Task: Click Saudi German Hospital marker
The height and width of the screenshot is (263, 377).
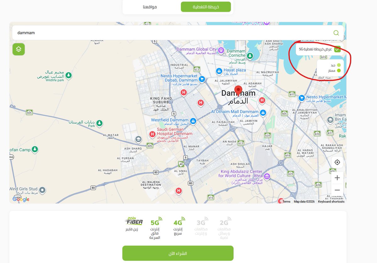Action: [152, 134]
